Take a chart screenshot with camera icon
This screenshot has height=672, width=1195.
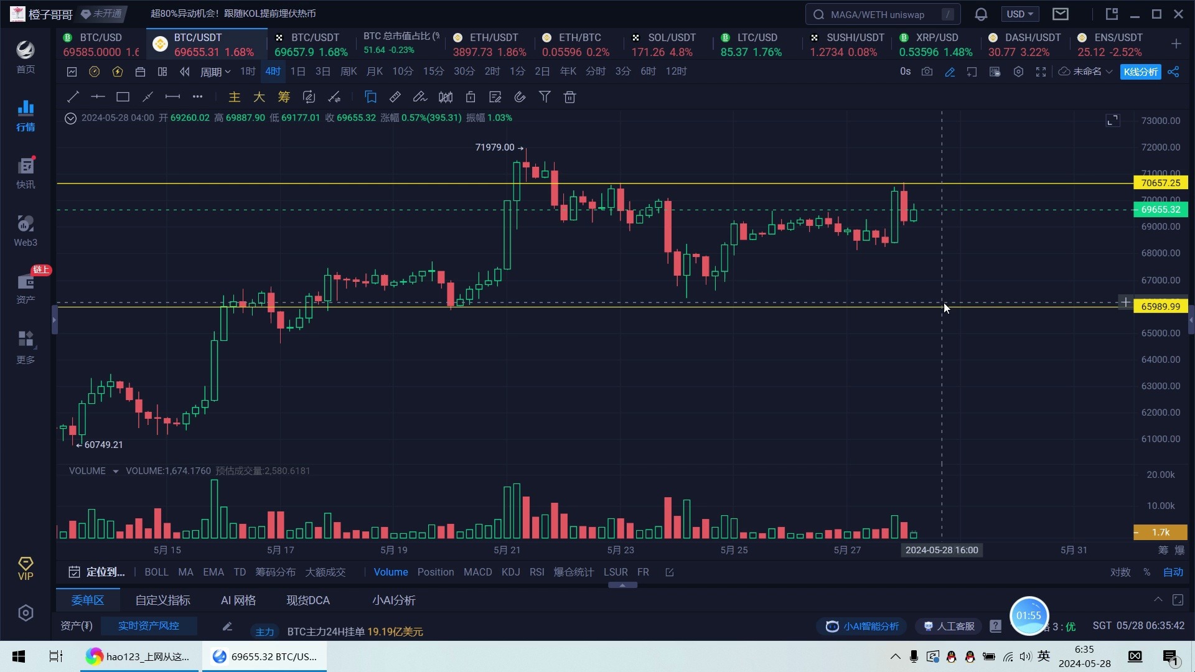(x=927, y=72)
